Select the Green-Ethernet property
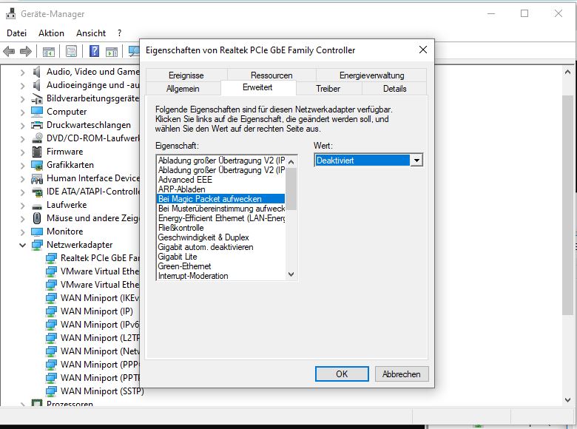The height and width of the screenshot is (429, 577). click(220, 266)
